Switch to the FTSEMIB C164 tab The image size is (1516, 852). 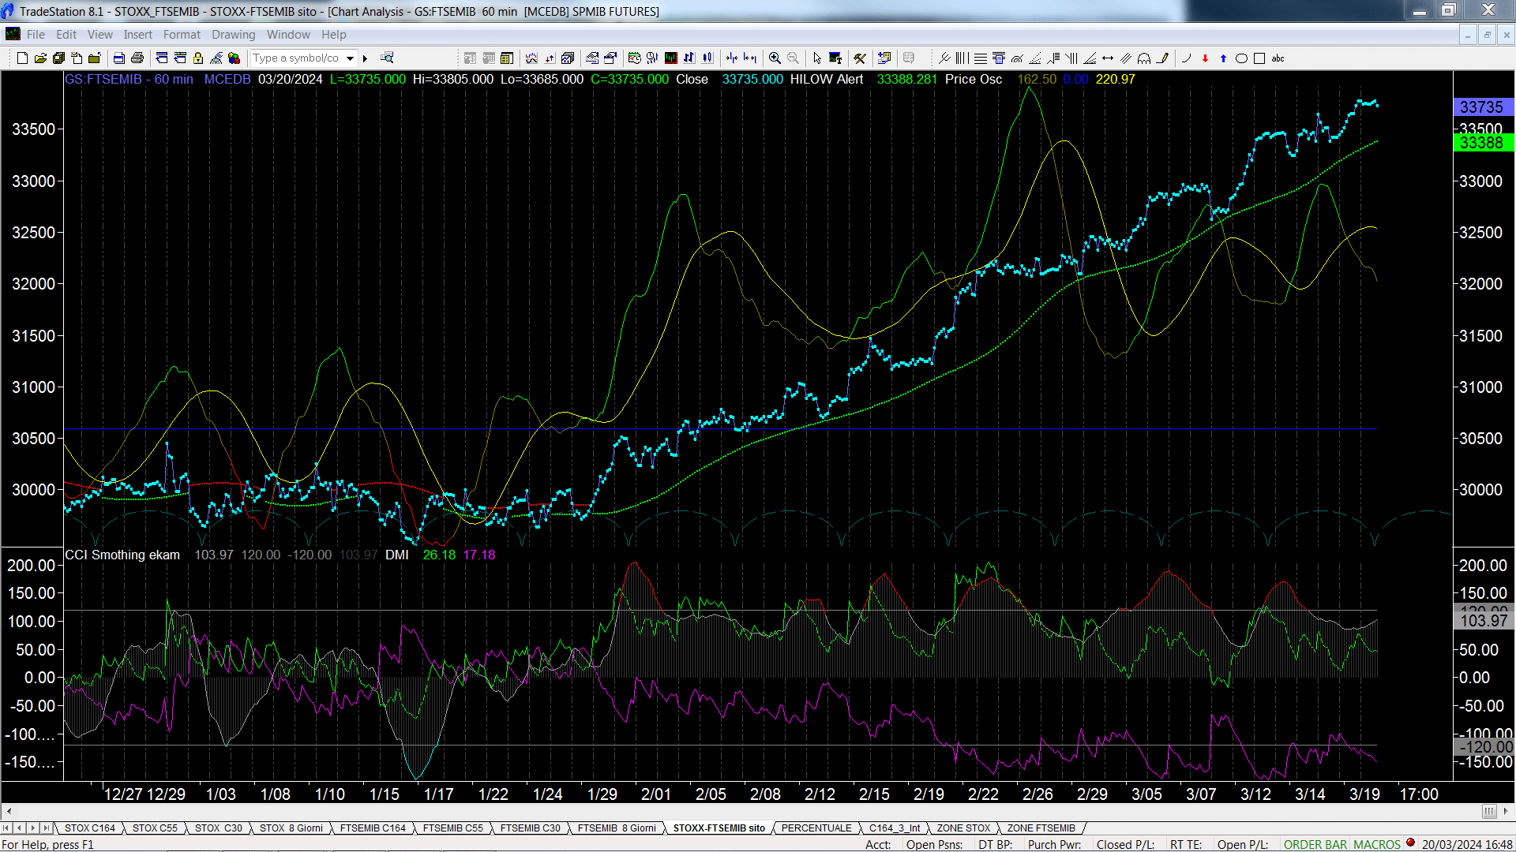click(x=373, y=828)
